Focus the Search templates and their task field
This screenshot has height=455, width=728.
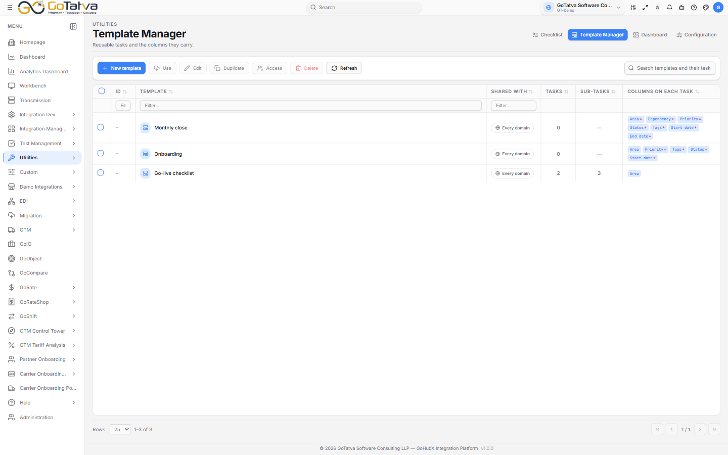coord(670,68)
